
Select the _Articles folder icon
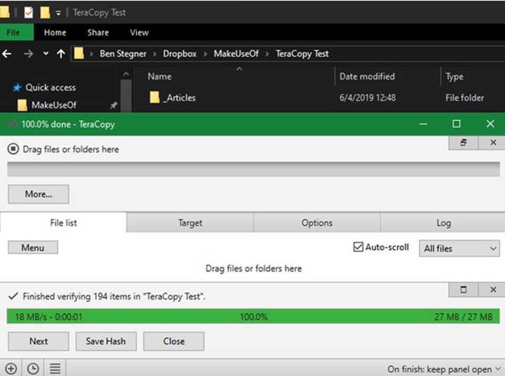[x=155, y=97]
